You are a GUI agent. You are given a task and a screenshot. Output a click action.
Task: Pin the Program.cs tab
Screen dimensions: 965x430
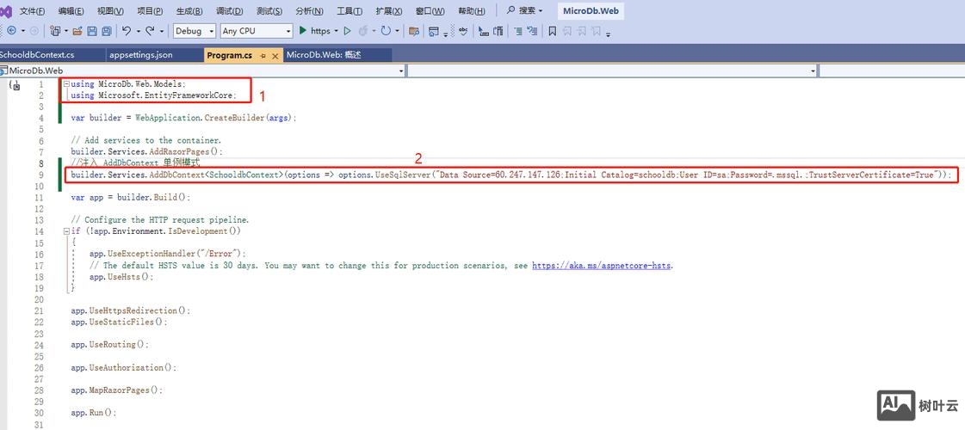(263, 55)
